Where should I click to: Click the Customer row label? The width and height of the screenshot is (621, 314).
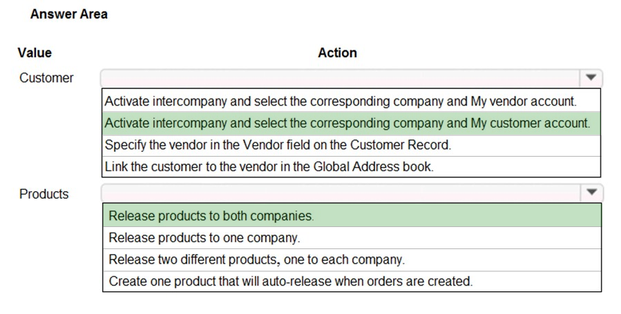click(46, 78)
